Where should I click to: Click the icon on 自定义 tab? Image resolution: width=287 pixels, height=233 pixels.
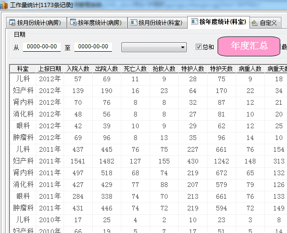[255, 23]
